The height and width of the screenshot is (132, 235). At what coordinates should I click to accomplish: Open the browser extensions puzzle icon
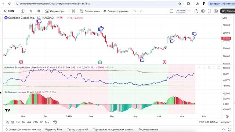pos(188,4)
